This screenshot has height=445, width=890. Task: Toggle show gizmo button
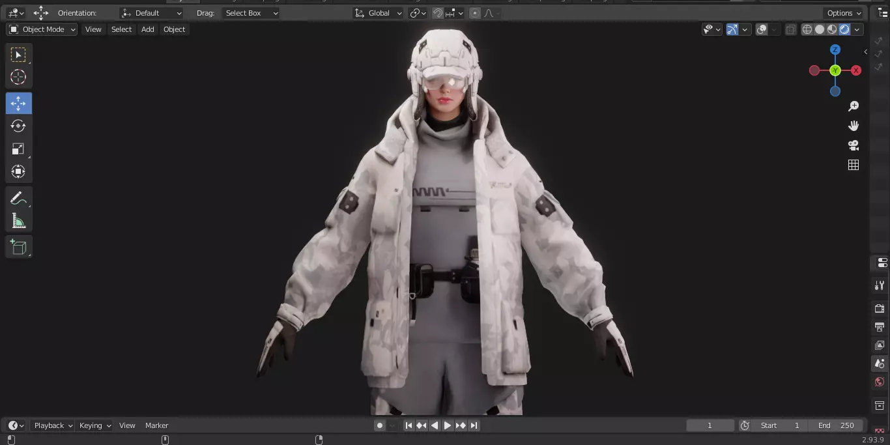pos(732,29)
